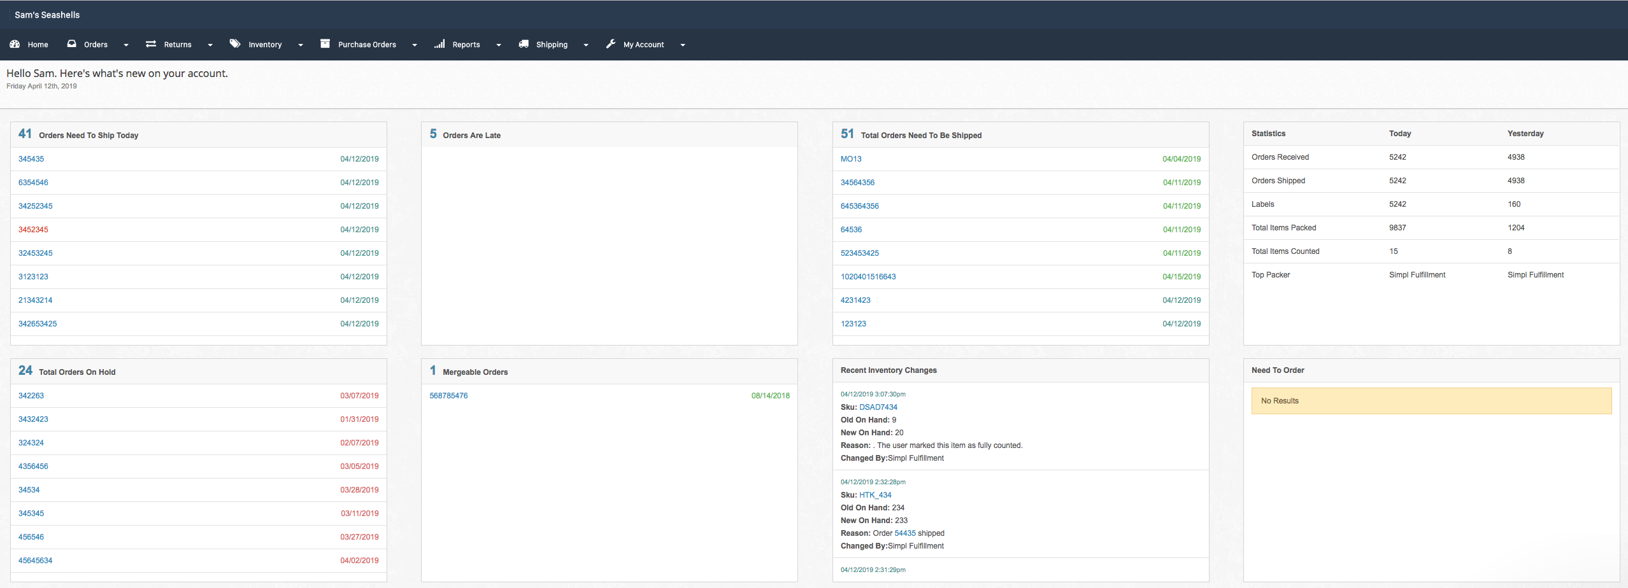The image size is (1628, 588).
Task: Open on-hold order 4356456
Action: 33,466
